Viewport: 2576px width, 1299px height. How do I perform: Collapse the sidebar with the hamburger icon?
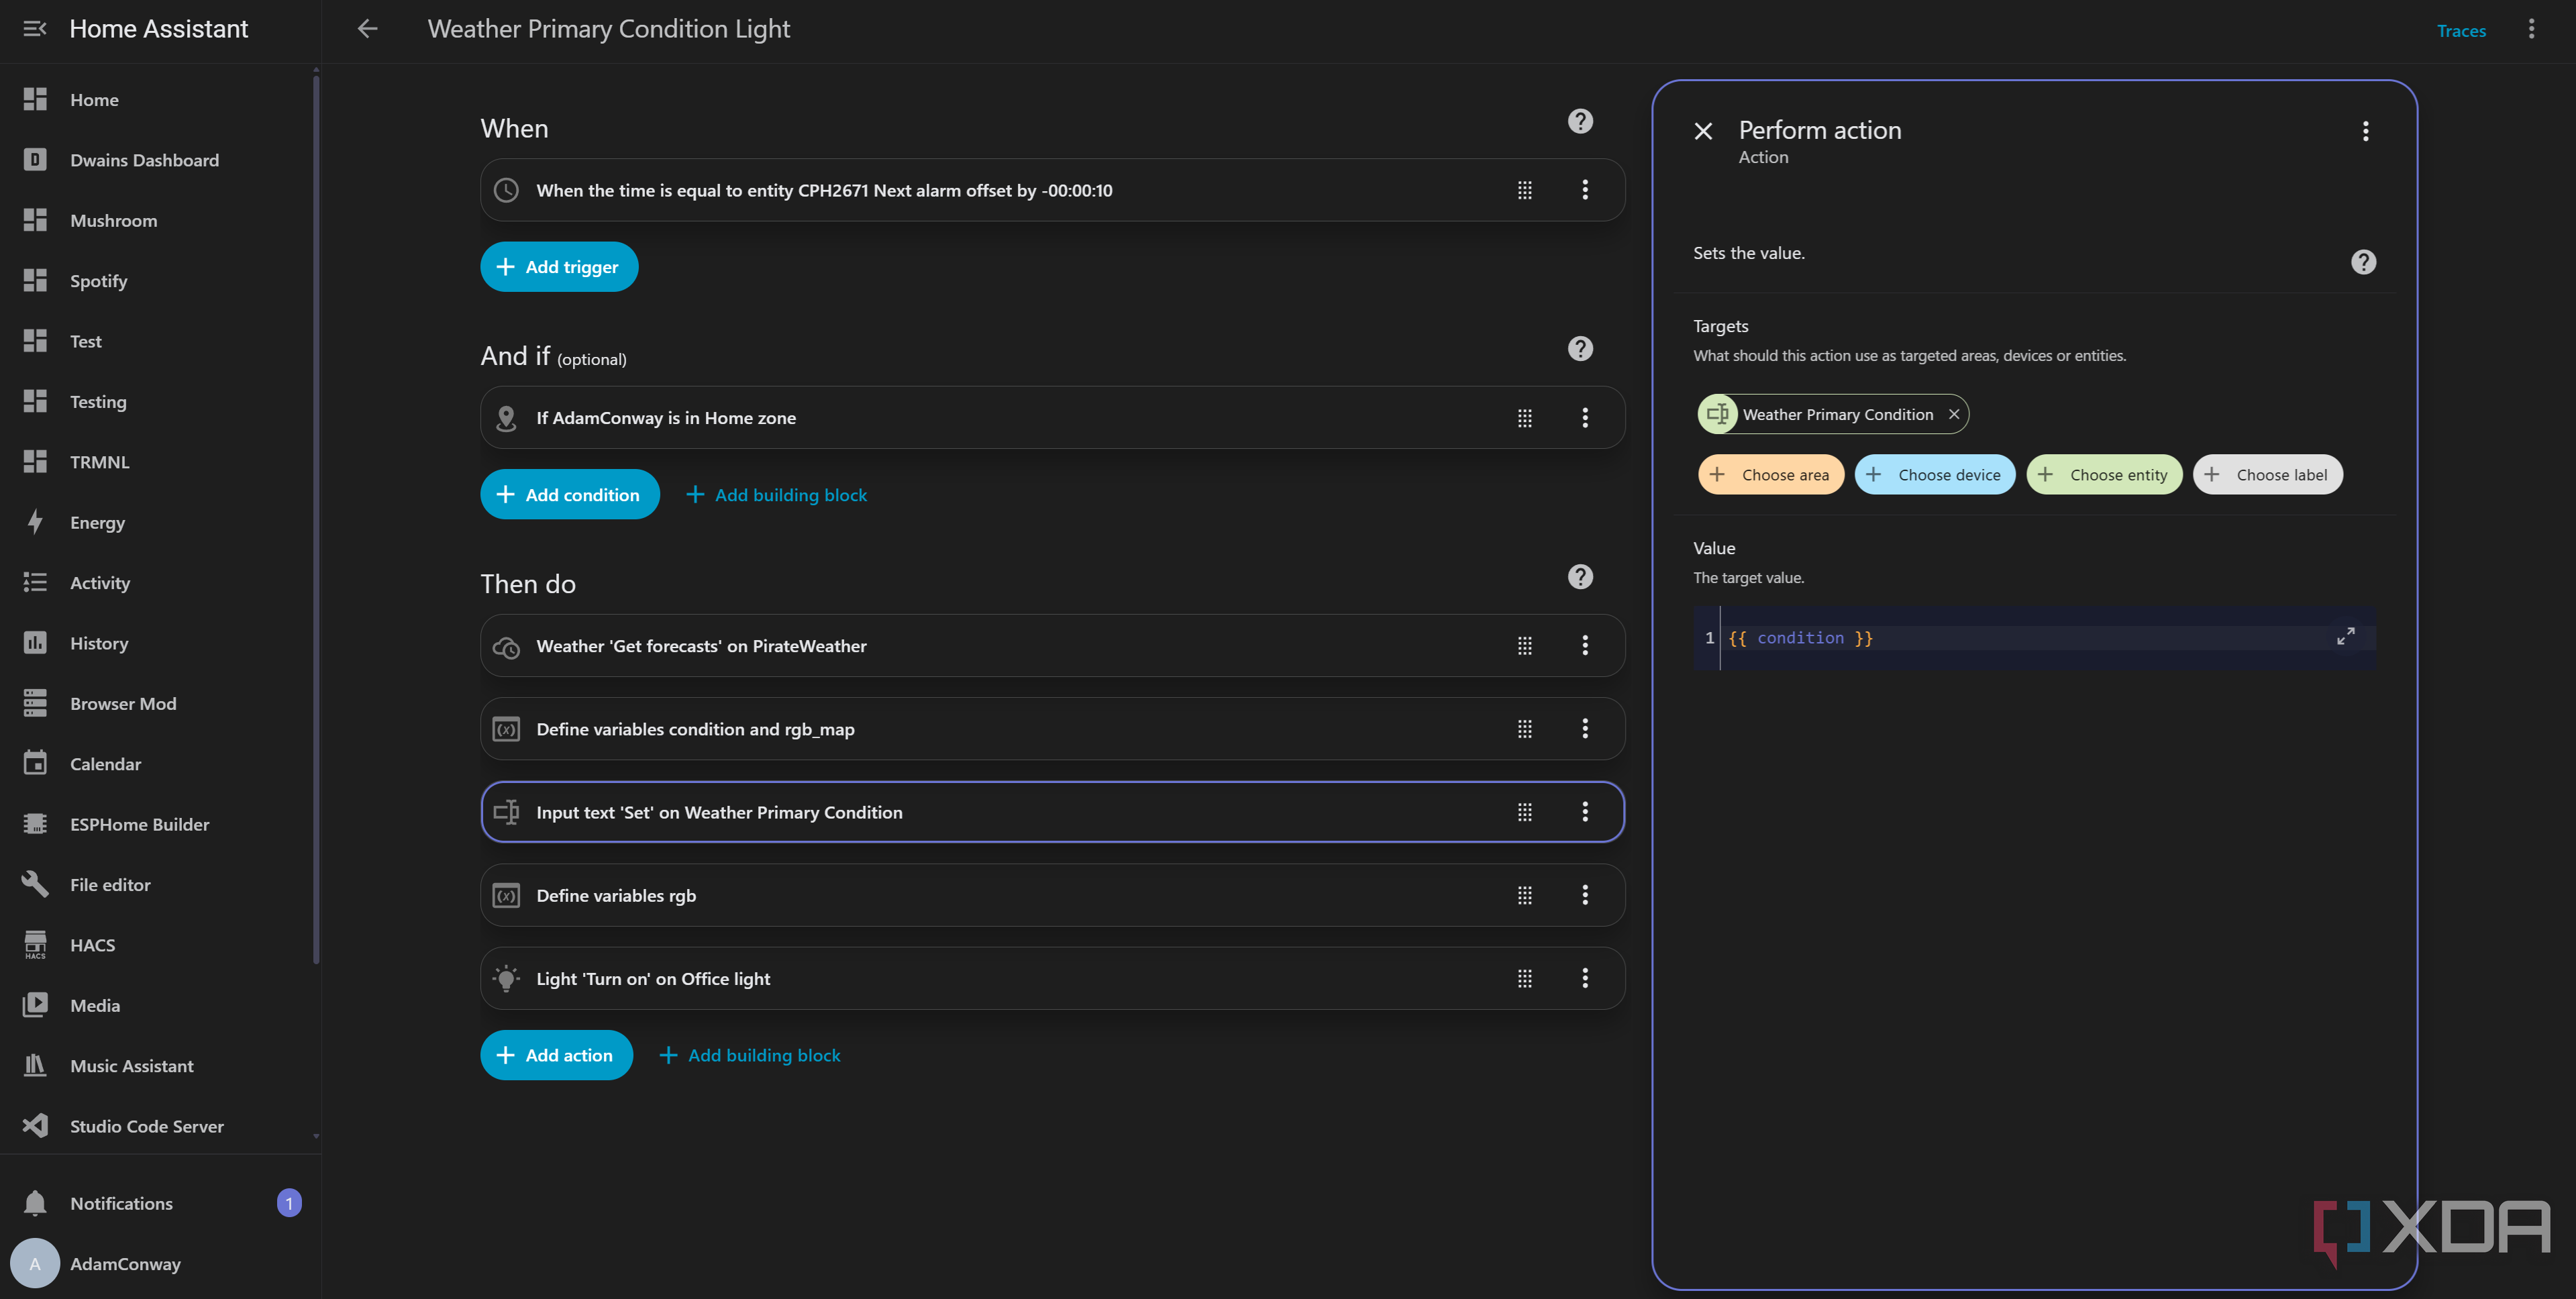coord(34,29)
